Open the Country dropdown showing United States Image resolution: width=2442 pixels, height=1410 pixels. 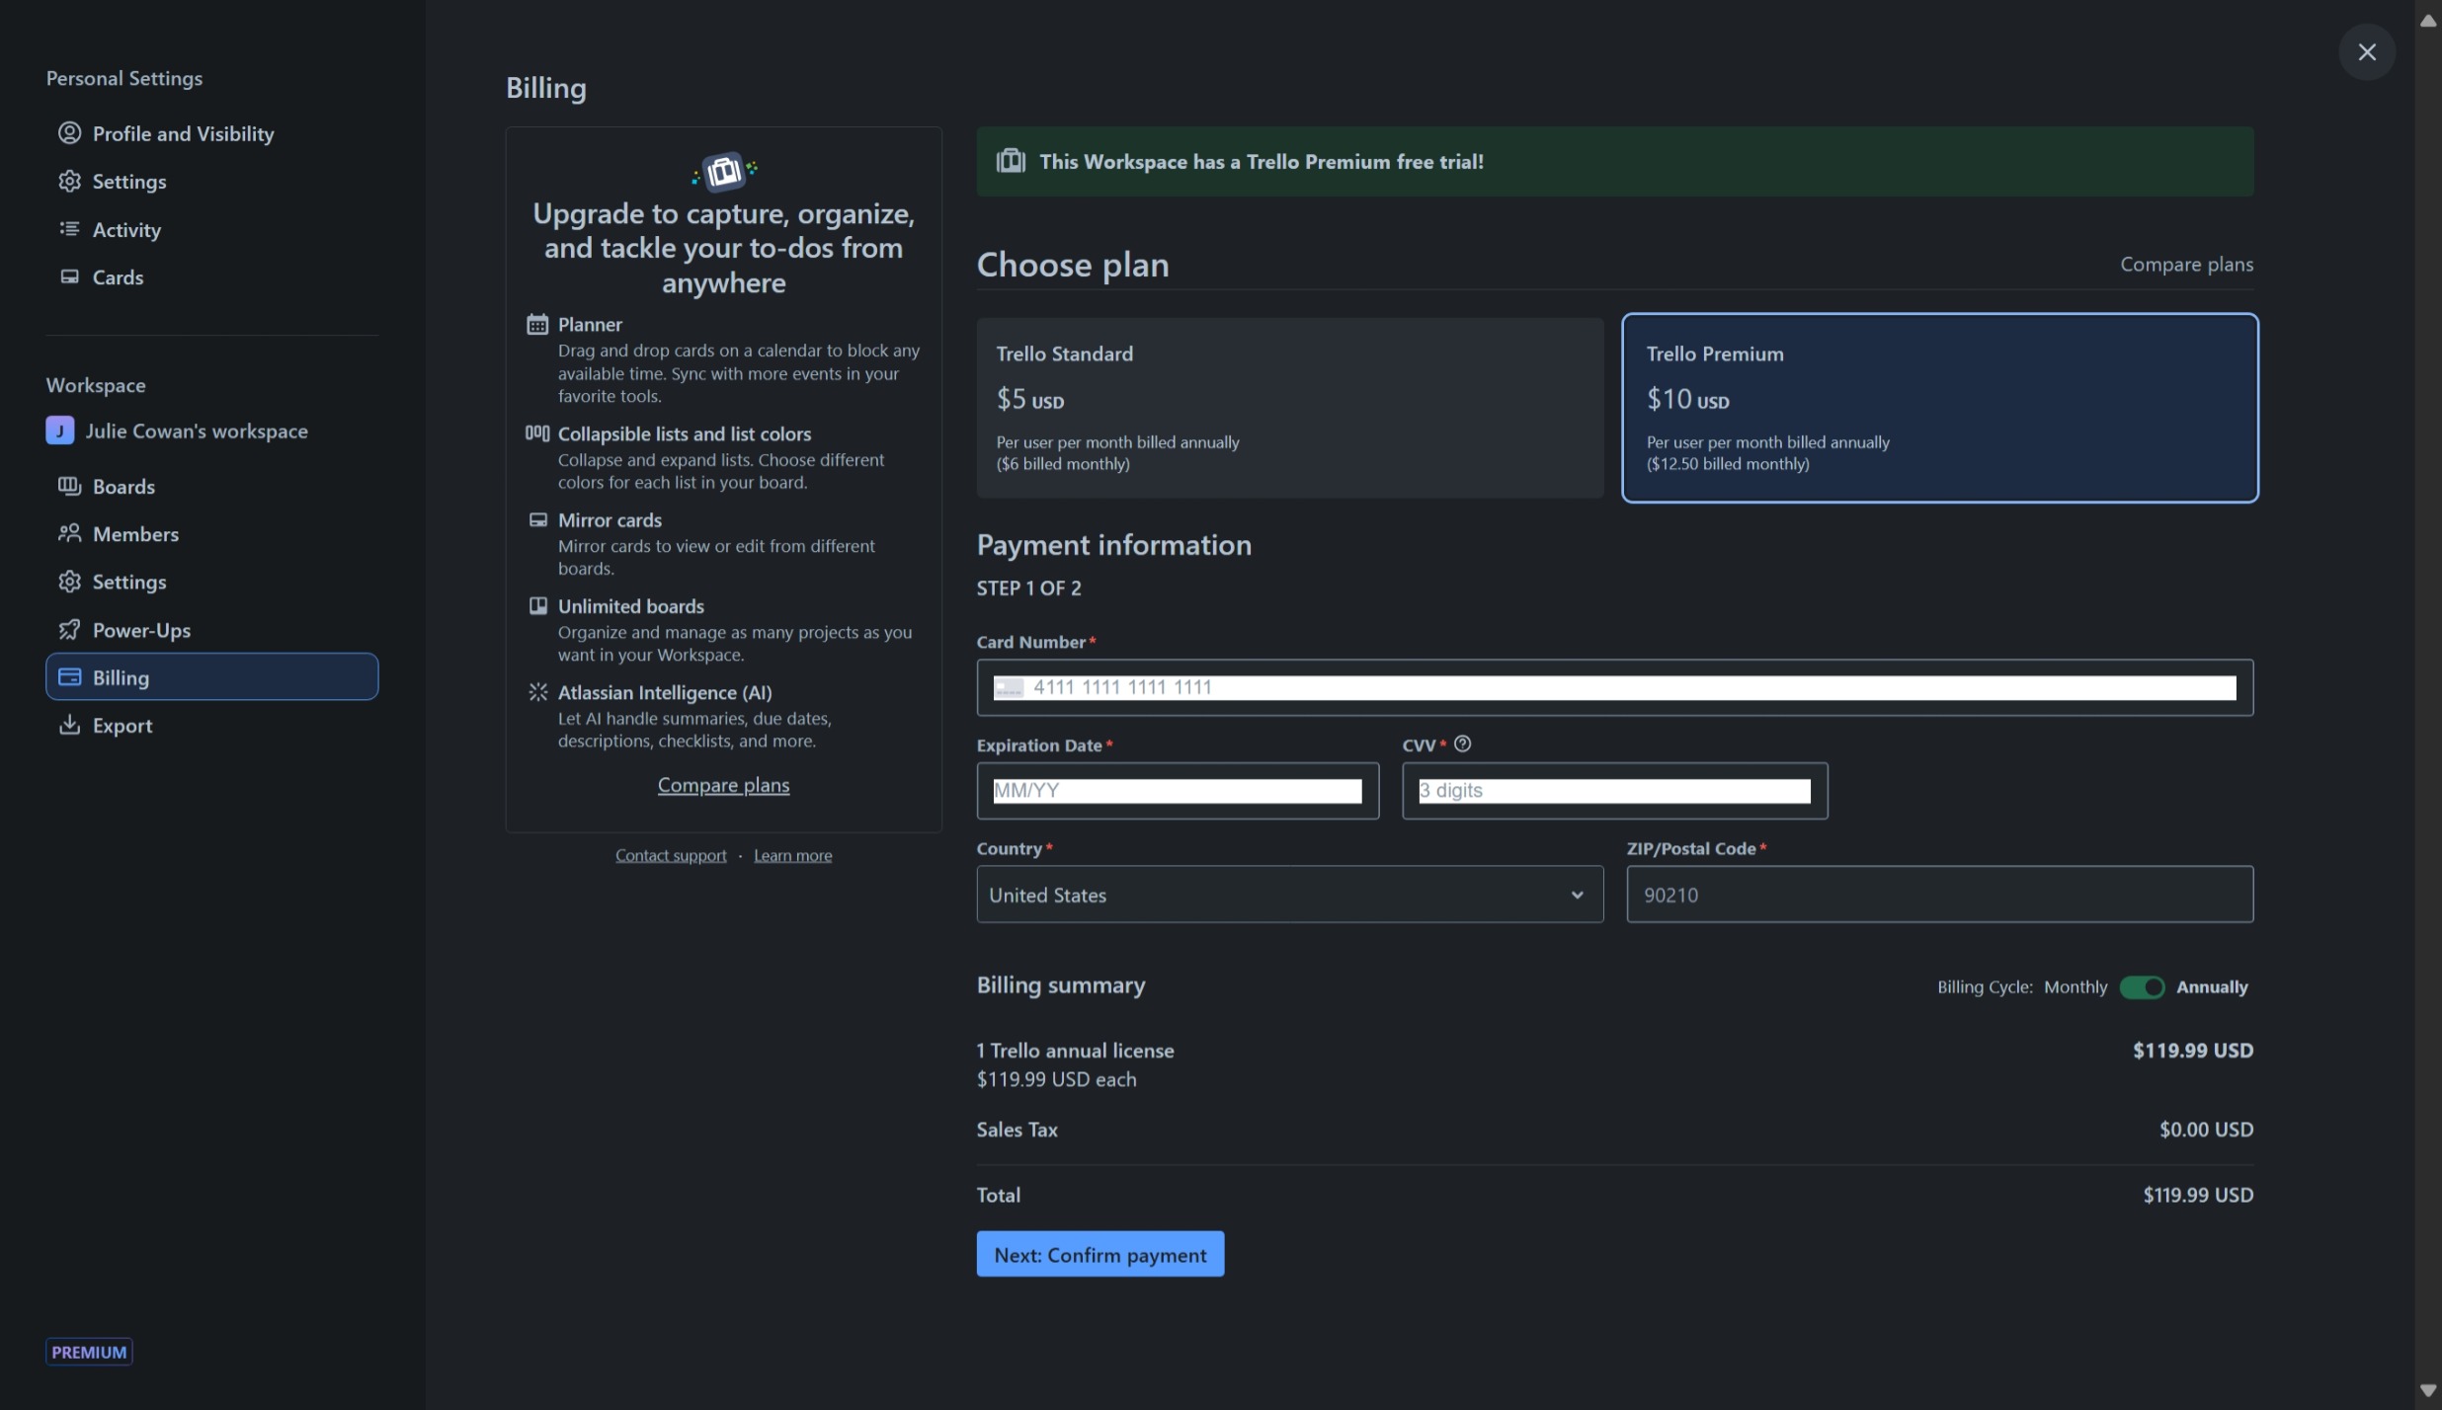(x=1289, y=895)
